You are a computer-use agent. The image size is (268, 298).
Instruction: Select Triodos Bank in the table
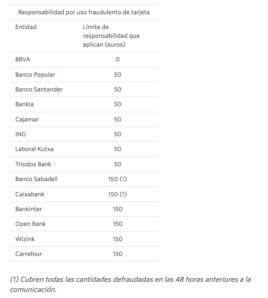(x=33, y=164)
